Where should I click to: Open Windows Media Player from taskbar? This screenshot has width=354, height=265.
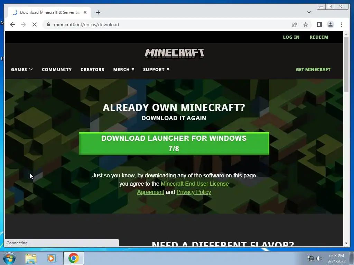coord(52,258)
